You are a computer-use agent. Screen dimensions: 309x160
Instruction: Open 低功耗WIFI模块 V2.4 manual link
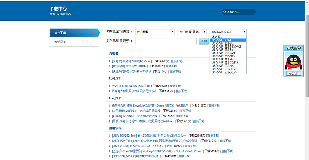[131, 61]
